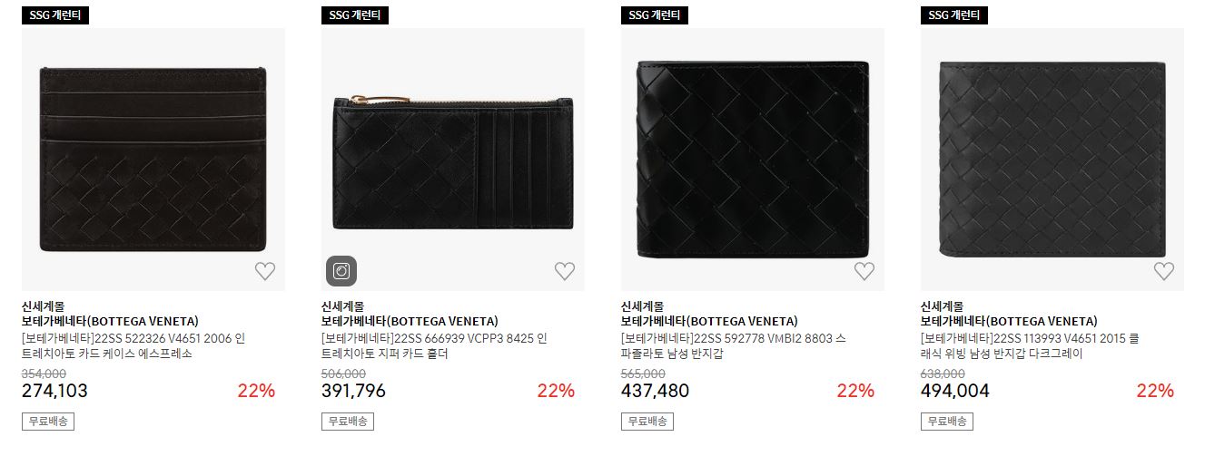Click SSG 개런티 badge on fourth product
The width and height of the screenshot is (1205, 456).
coord(954,15)
